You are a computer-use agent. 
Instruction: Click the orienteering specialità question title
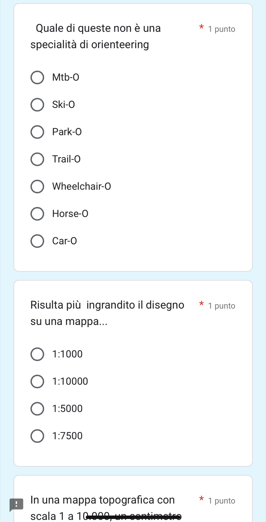point(95,36)
